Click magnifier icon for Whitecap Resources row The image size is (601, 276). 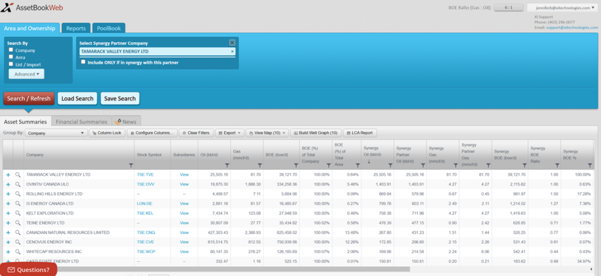pyautogui.click(x=18, y=252)
